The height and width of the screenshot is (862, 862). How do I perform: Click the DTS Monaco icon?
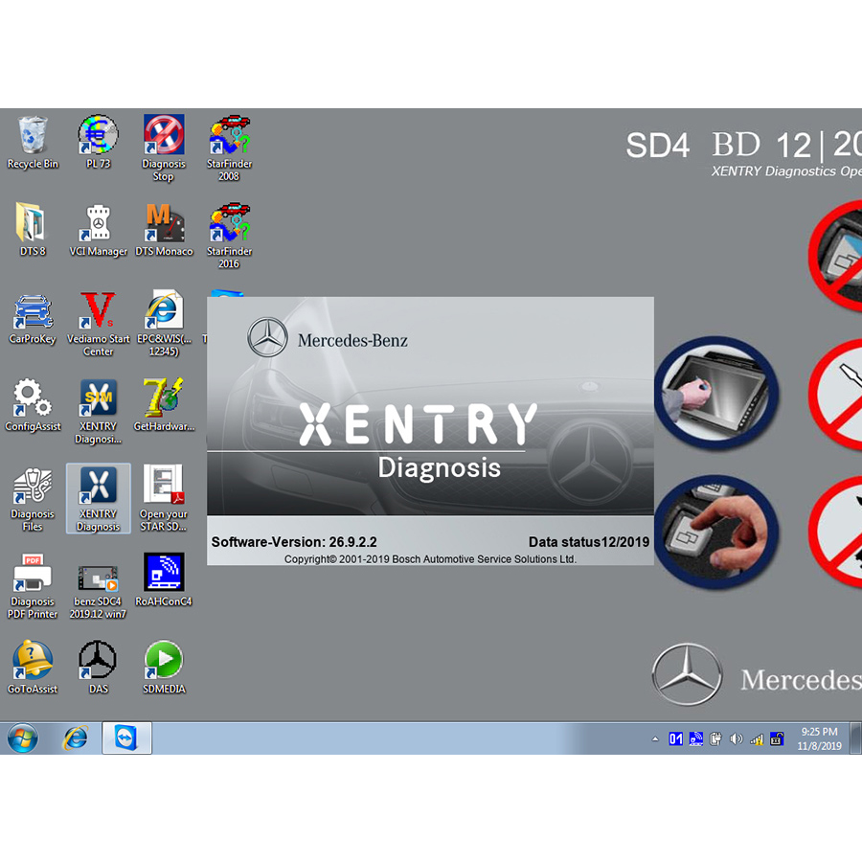164,225
